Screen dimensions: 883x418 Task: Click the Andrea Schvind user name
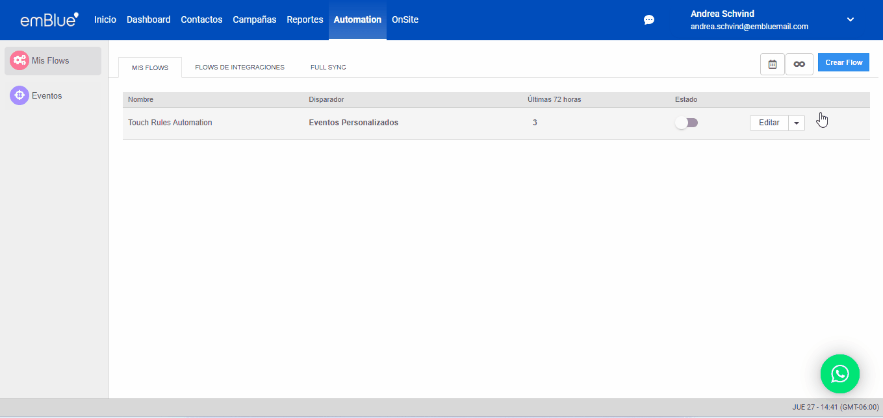point(723,14)
